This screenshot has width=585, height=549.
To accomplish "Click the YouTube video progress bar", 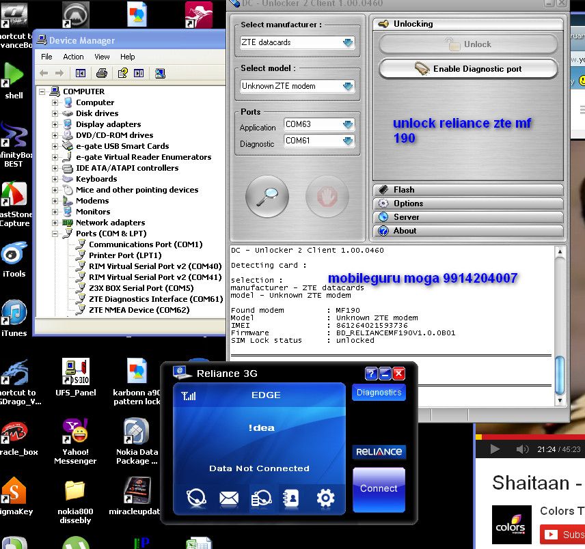I will click(530, 437).
